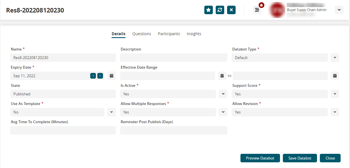Click the X icon beside refresh
350x168 pixels.
[231, 10]
